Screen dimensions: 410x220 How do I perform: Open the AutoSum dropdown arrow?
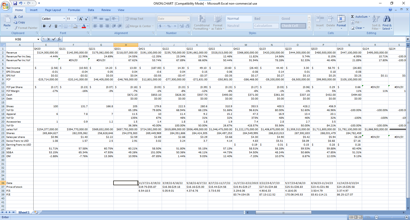tap(369, 17)
